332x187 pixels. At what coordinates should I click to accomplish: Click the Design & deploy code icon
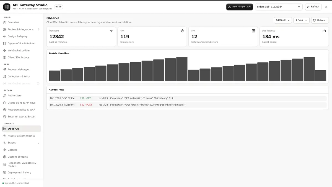(4, 36)
